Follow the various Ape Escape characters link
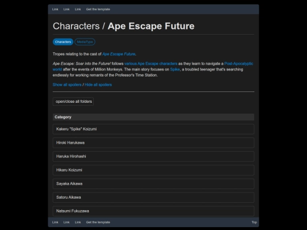Screen dimensions: 307x230 tap(151, 64)
